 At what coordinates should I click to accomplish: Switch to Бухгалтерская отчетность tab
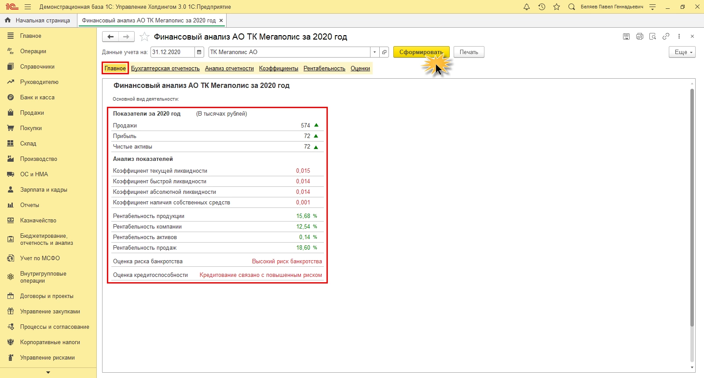pyautogui.click(x=165, y=68)
